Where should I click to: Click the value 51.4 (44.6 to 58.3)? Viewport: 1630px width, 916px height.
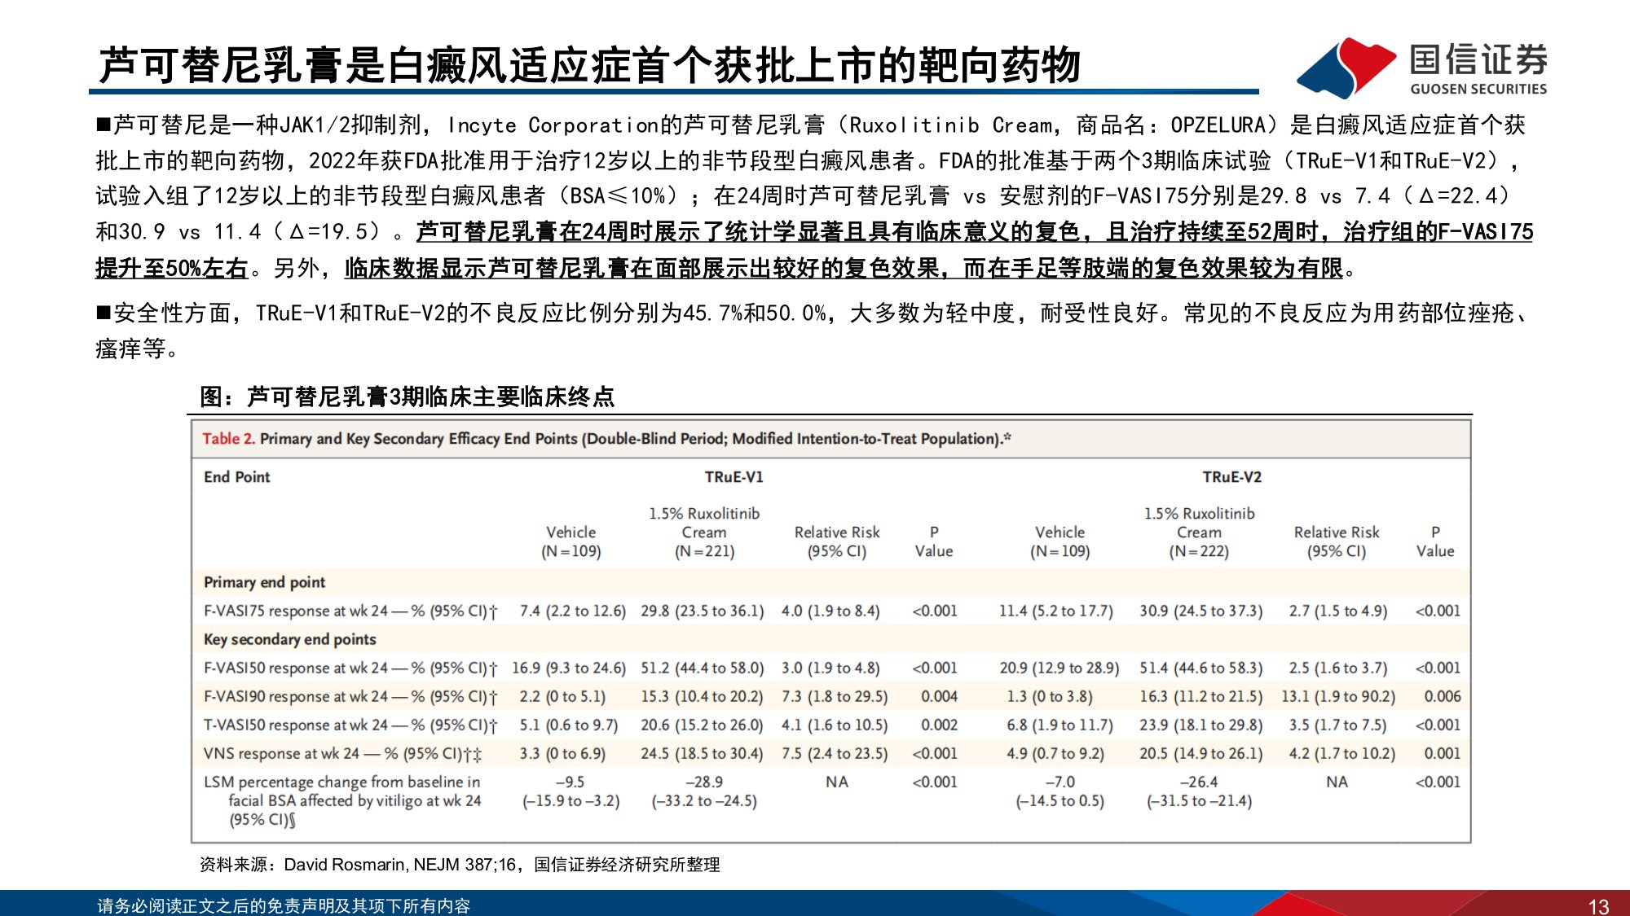1200,668
